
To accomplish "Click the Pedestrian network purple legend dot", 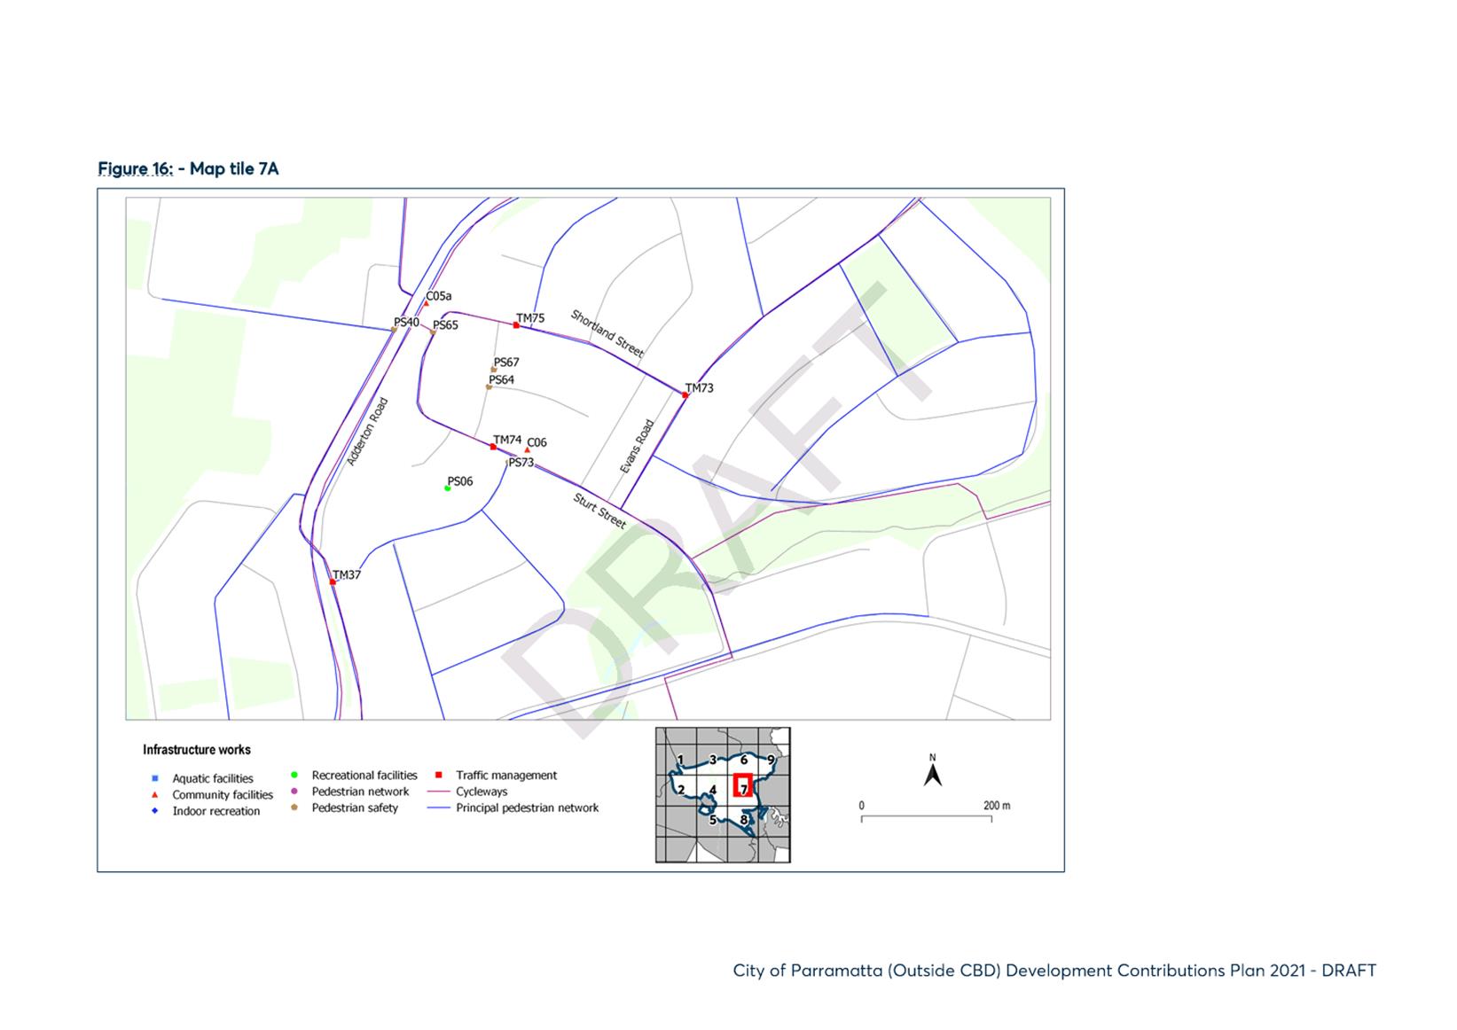I will pos(294,791).
